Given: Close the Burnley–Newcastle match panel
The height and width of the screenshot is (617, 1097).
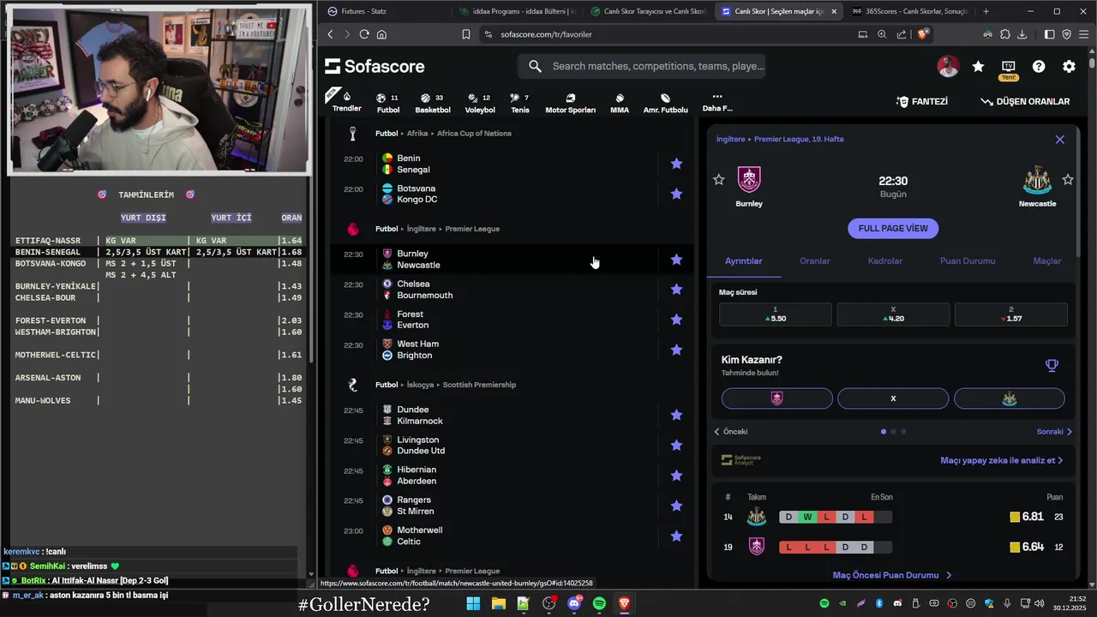Looking at the screenshot, I should 1060,139.
